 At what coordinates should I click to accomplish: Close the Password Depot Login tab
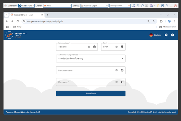click(x=42, y=15)
